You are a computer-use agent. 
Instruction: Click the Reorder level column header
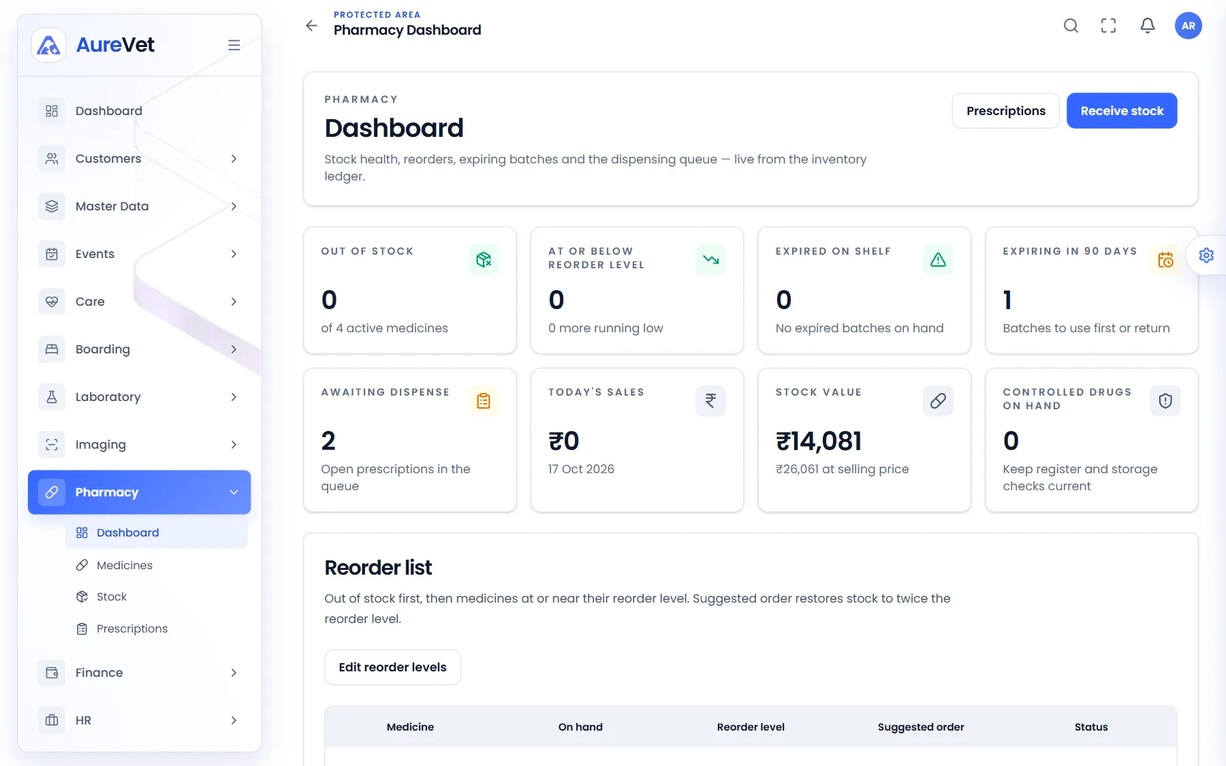(751, 727)
